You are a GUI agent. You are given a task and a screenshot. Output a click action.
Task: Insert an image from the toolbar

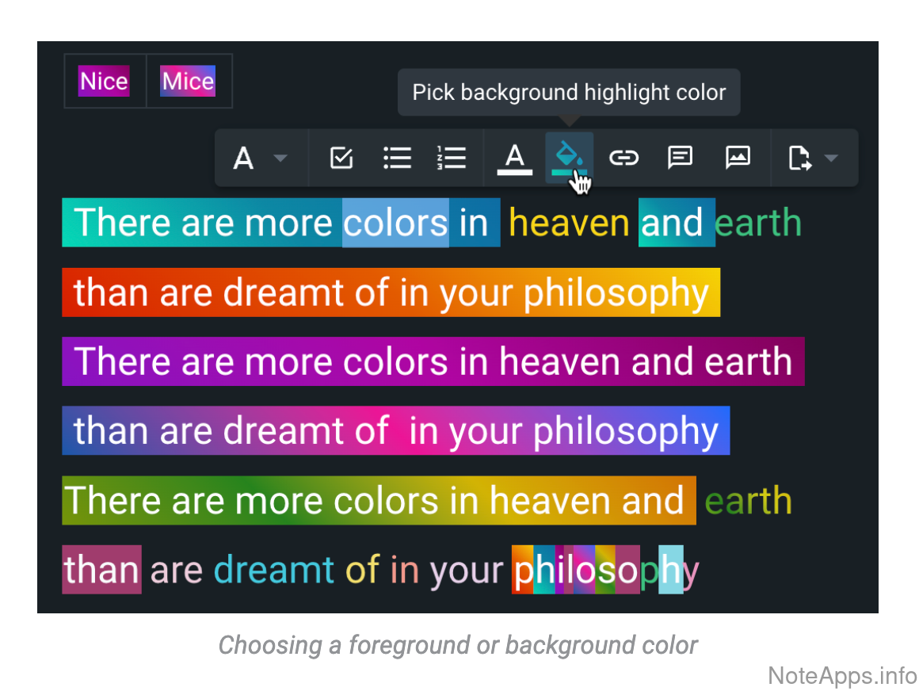point(738,158)
